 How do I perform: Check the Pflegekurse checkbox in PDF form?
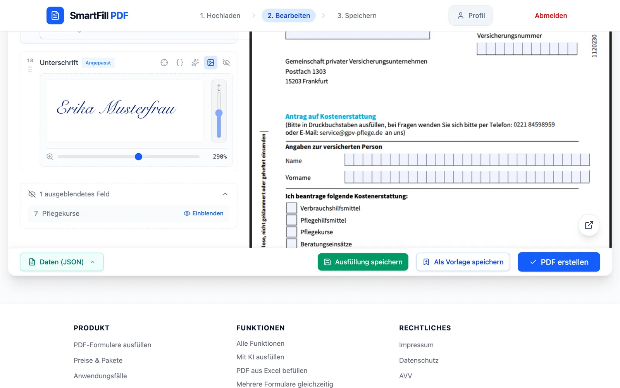[x=291, y=232]
